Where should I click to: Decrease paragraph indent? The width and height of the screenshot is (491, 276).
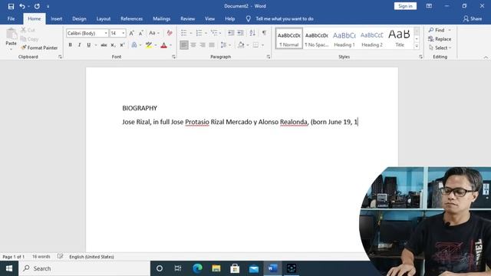(x=231, y=33)
